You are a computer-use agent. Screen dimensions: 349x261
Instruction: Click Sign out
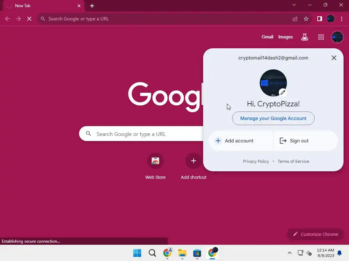click(x=306, y=141)
